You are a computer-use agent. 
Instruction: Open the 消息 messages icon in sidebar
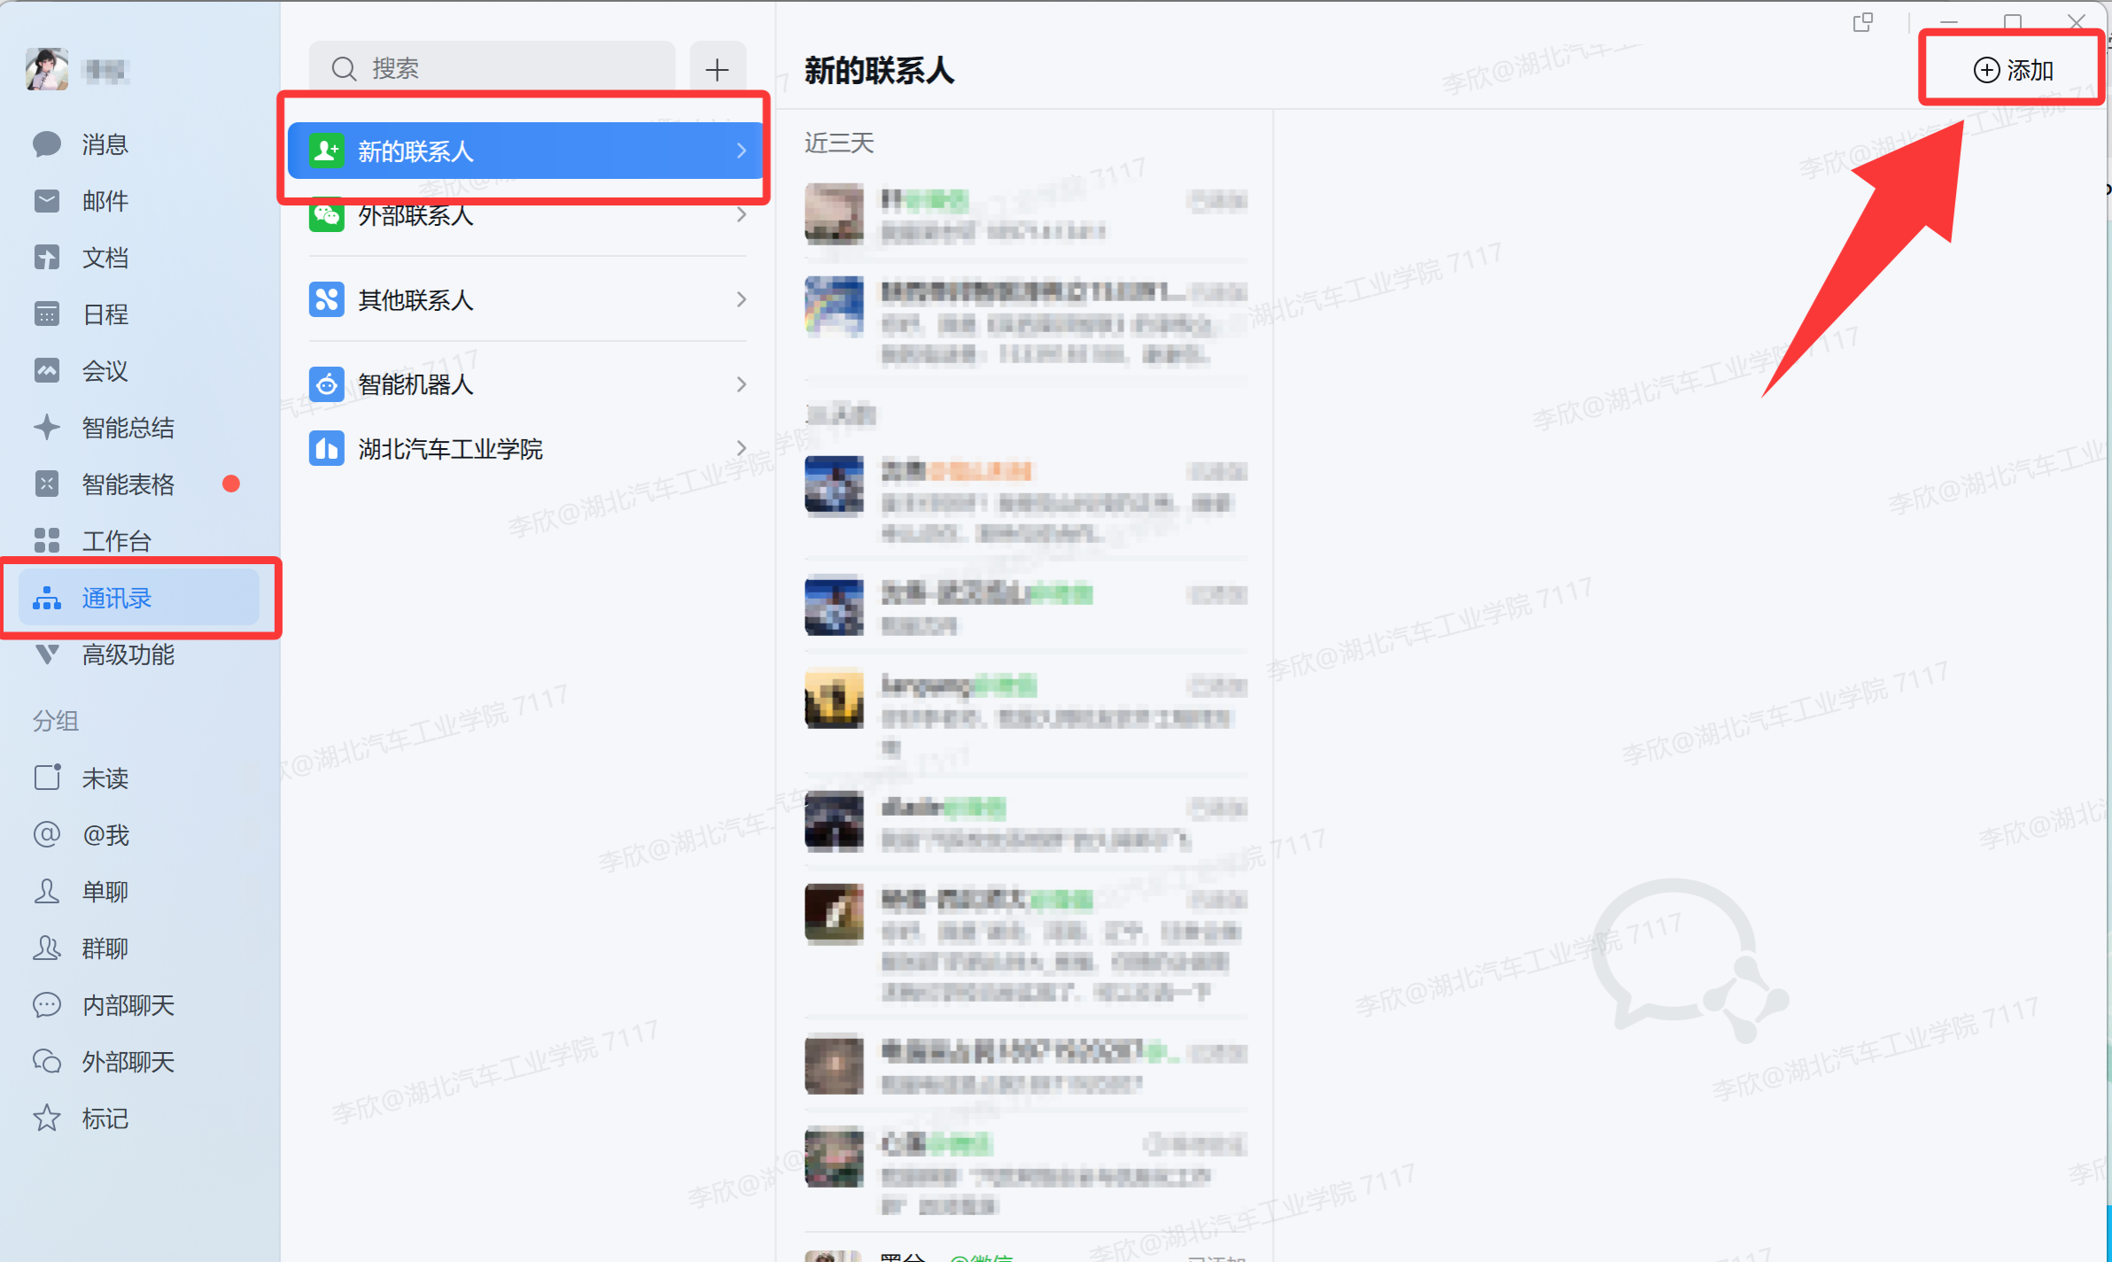pyautogui.click(x=47, y=144)
